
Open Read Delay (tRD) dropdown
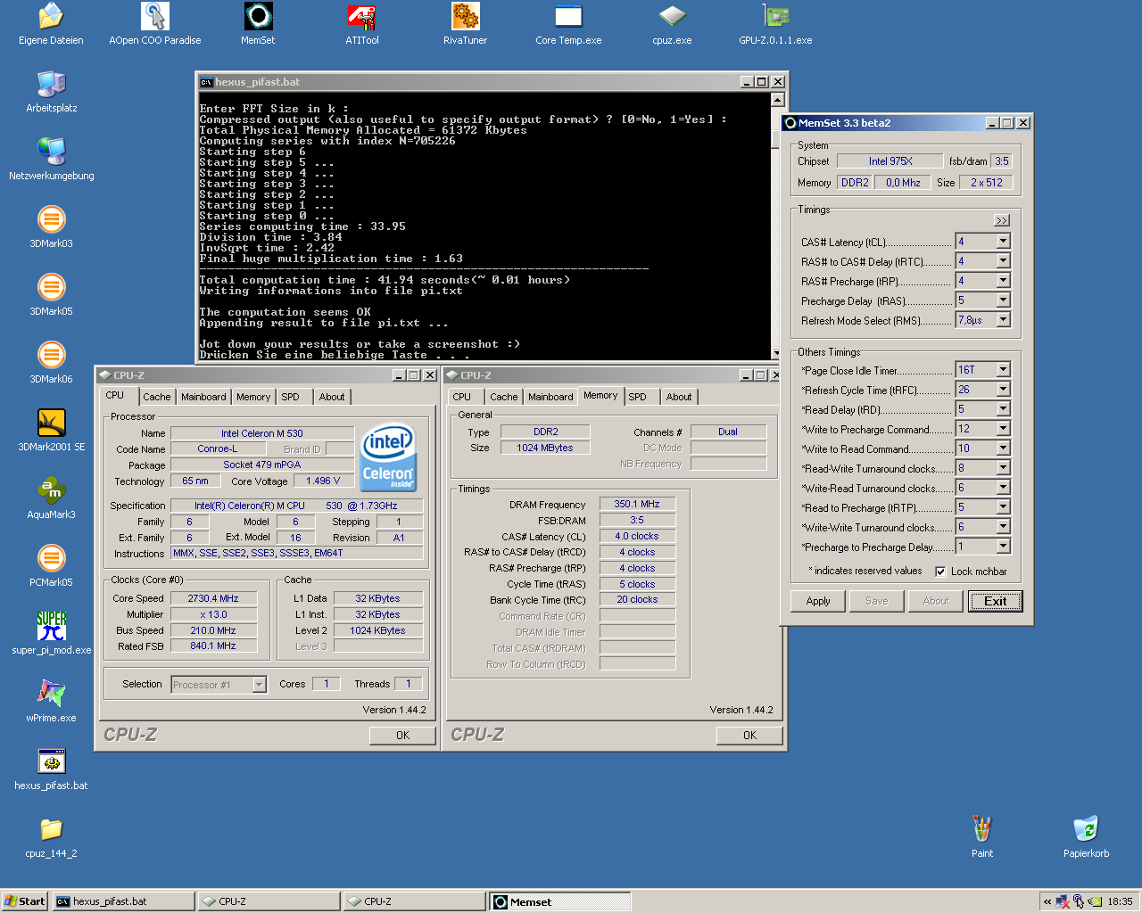tap(1004, 409)
